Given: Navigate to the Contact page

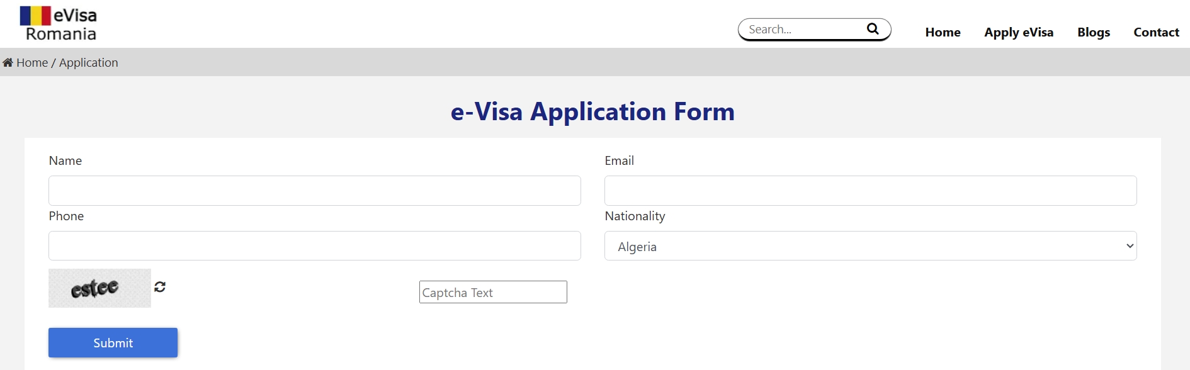Looking at the screenshot, I should (x=1156, y=32).
